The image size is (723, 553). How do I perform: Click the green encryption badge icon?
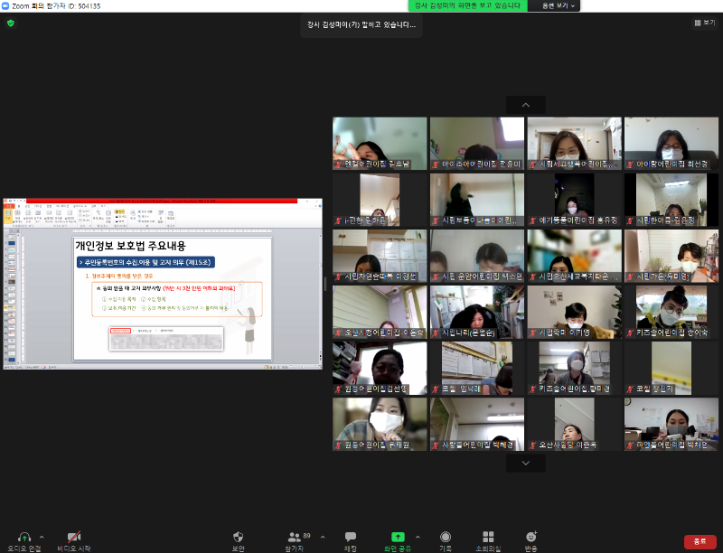(x=10, y=24)
